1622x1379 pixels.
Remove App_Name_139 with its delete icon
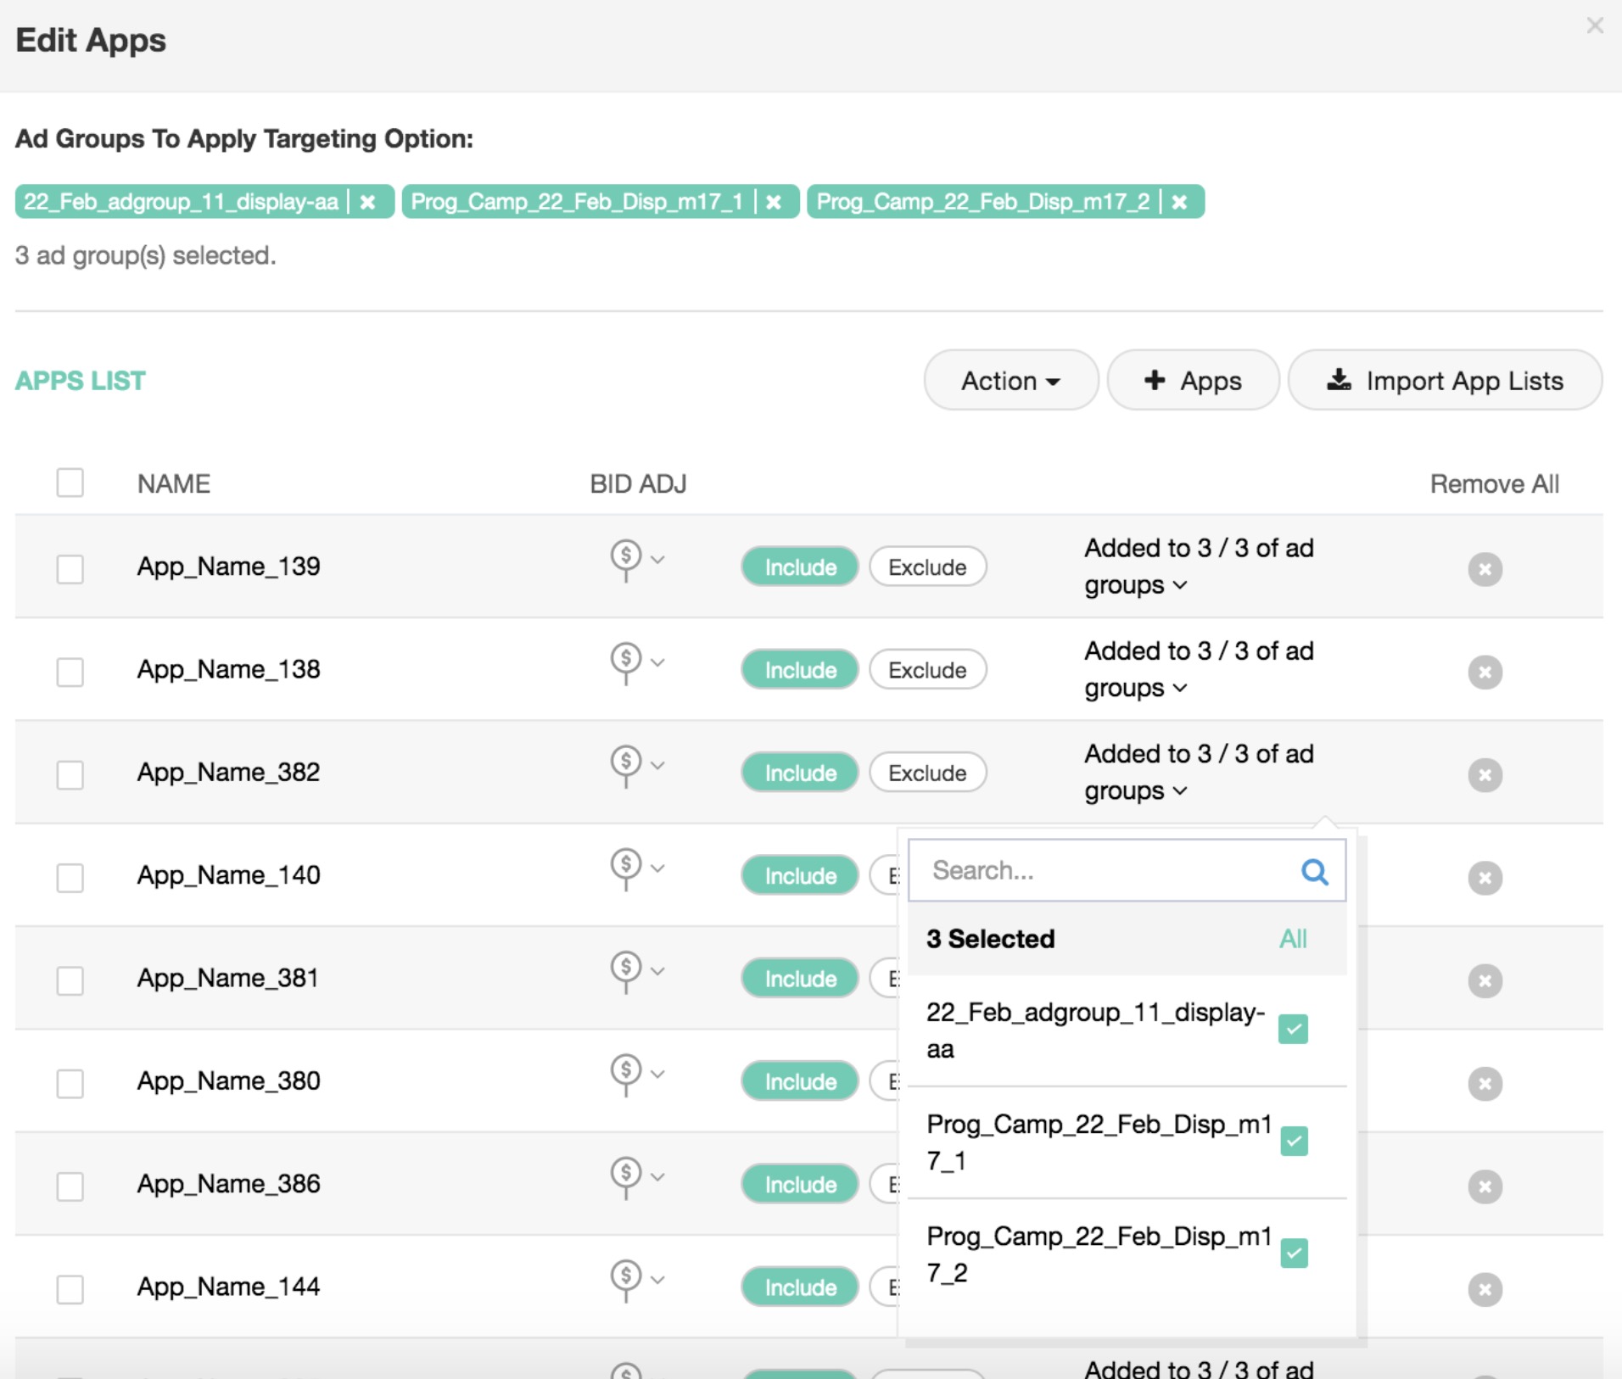tap(1485, 569)
